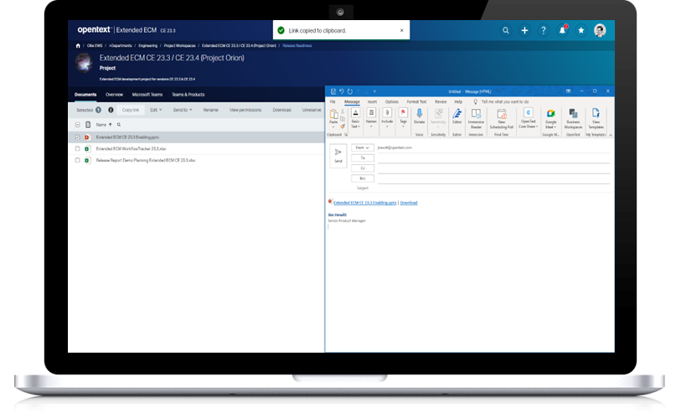Click the search icon beside Name column
This screenshot has width=681, height=418.
point(119,125)
